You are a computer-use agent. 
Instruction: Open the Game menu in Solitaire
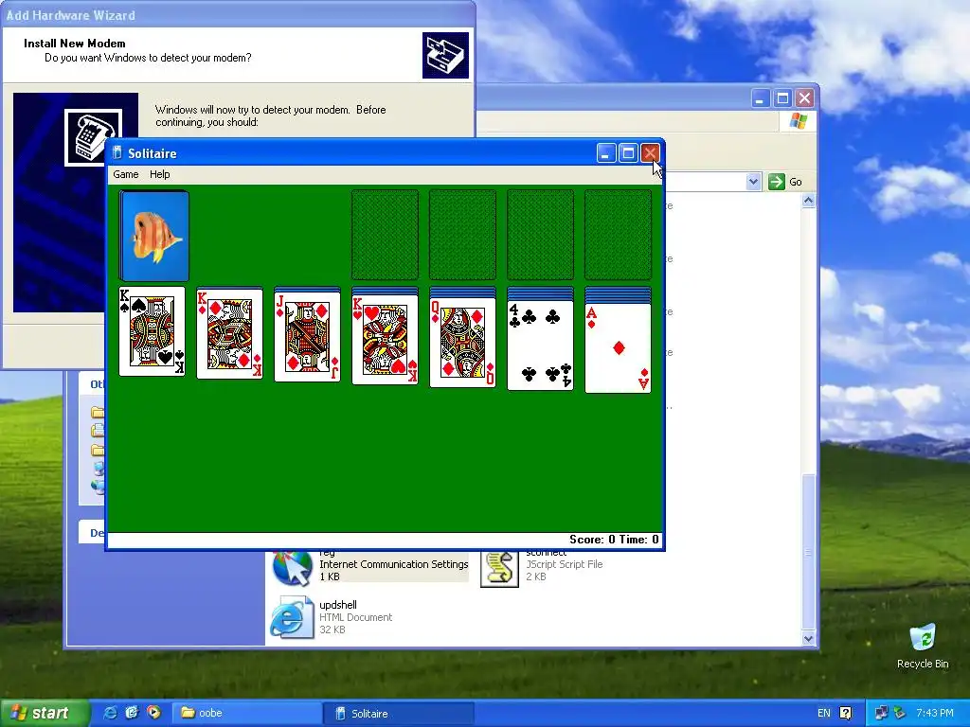point(126,174)
